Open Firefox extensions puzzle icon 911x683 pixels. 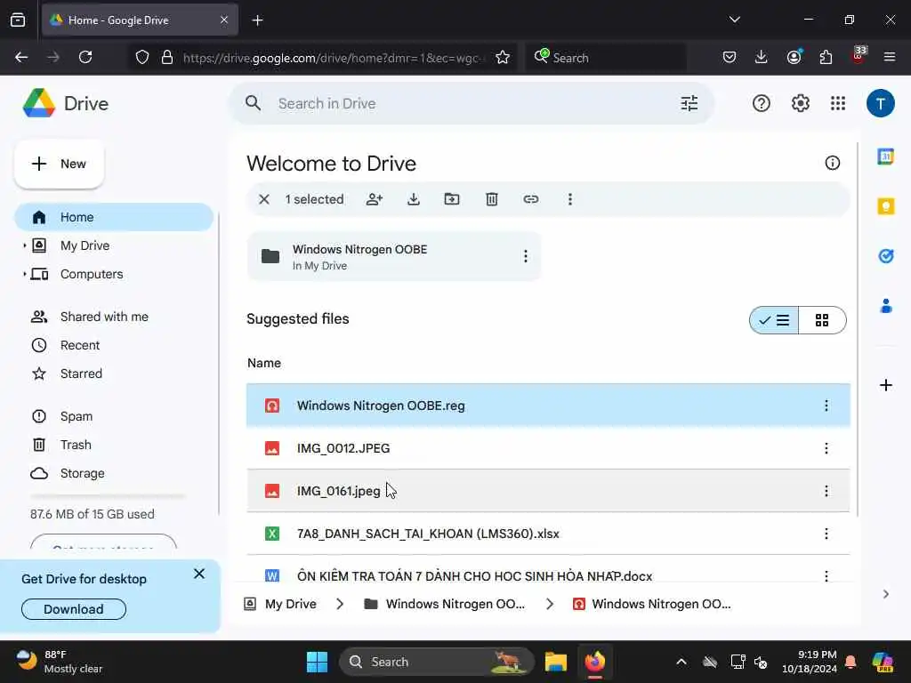coord(825,57)
